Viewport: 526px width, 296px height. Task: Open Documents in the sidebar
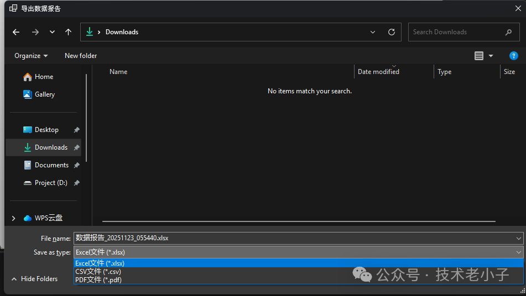pos(51,165)
